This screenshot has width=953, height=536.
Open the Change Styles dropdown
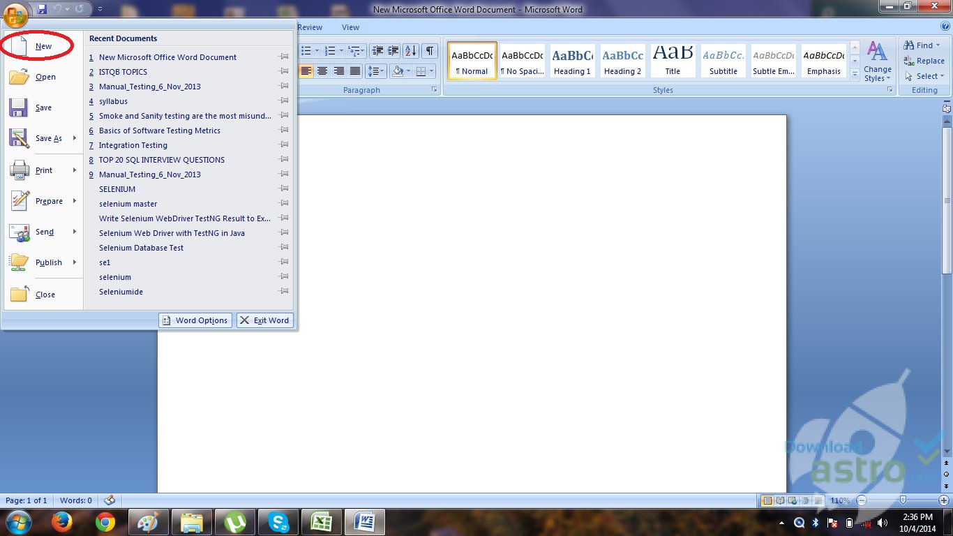(x=877, y=61)
